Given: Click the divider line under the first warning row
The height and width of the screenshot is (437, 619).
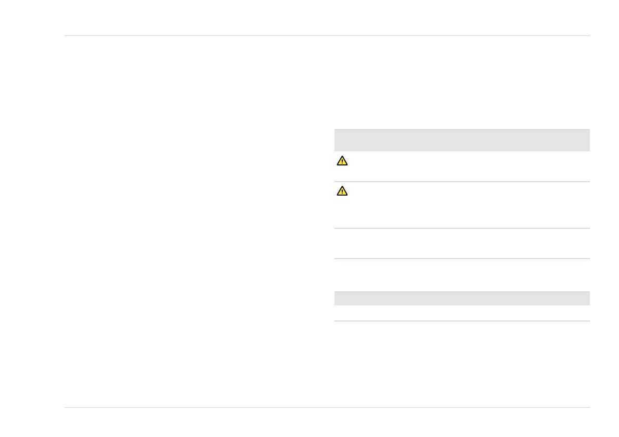Looking at the screenshot, I should tap(461, 182).
